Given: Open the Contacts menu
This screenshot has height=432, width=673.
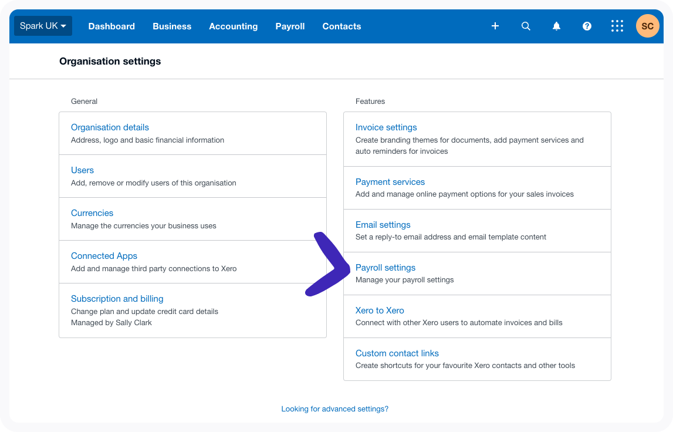Looking at the screenshot, I should pos(341,26).
